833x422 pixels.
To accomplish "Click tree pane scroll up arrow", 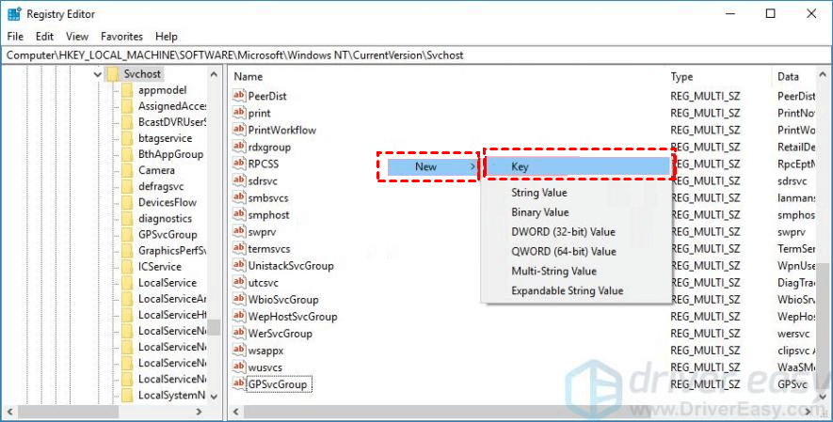I will 214,74.
